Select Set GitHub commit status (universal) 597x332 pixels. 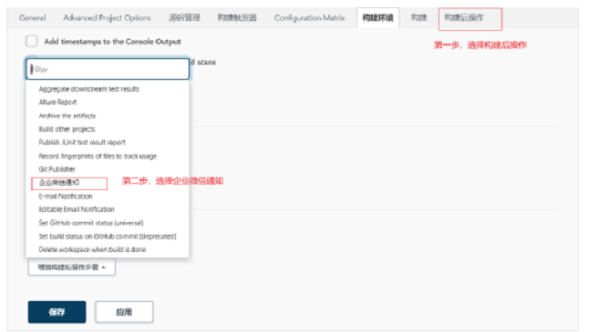[91, 223]
